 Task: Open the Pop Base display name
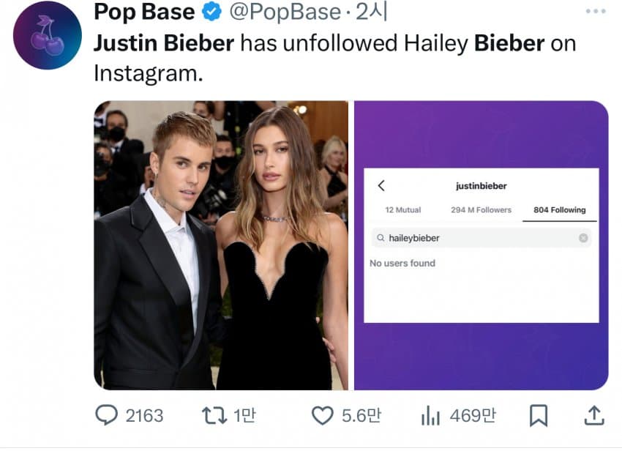tap(145, 12)
